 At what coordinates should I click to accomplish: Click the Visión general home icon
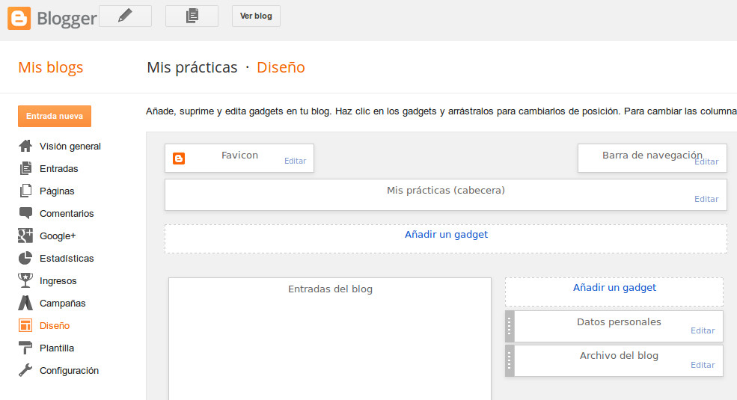tap(25, 146)
